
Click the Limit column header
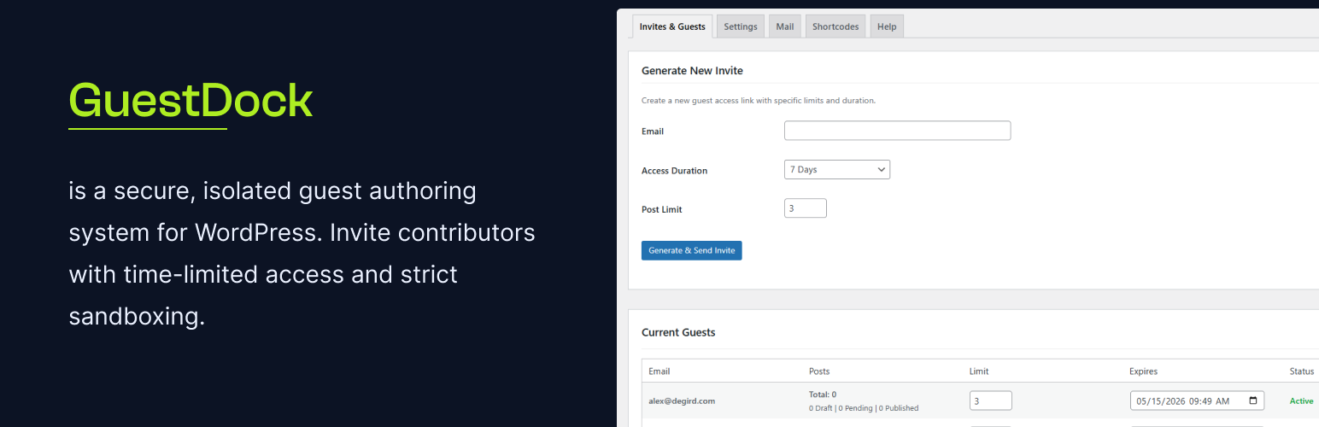[979, 371]
